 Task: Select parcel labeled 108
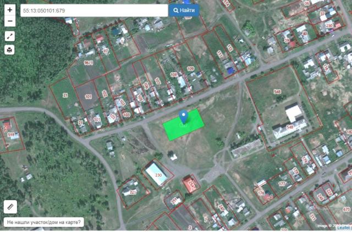coord(174,74)
